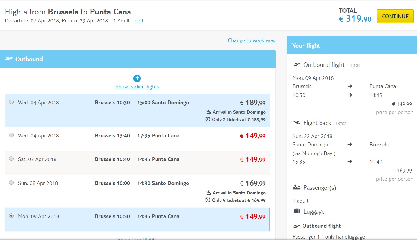Image resolution: width=420 pixels, height=240 pixels.
Task: Click the arrival plane icon on the Sun. 08 Apr row
Action: click(x=209, y=192)
